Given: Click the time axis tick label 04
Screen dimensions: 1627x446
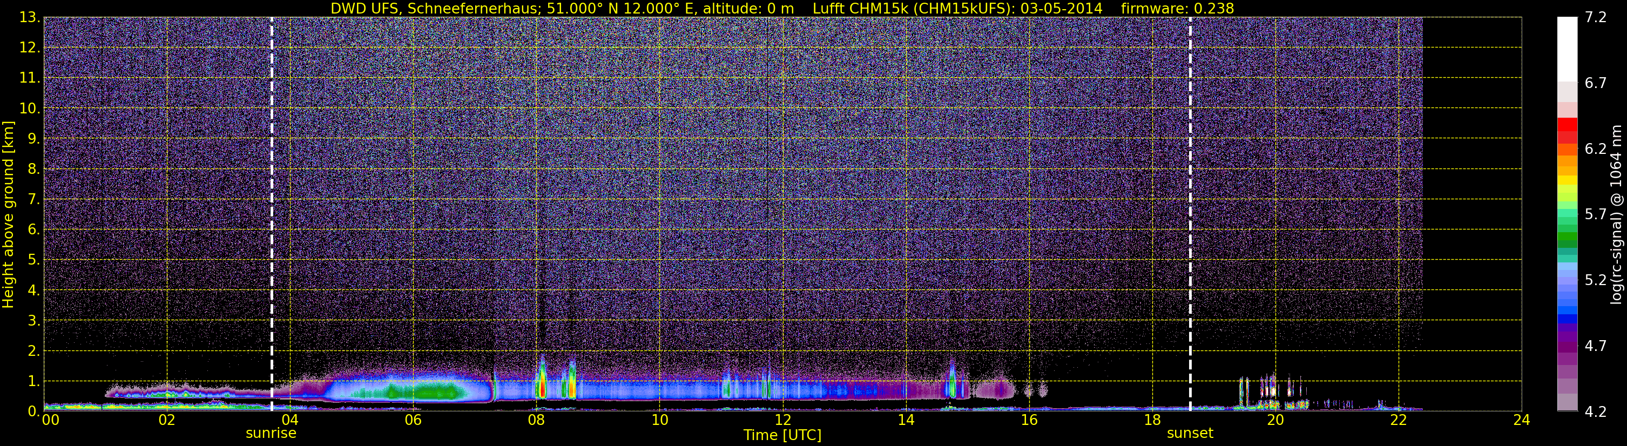Looking at the screenshot, I should (289, 420).
